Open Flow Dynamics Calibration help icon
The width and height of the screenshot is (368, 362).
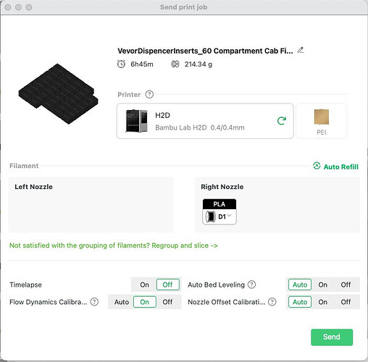click(94, 302)
